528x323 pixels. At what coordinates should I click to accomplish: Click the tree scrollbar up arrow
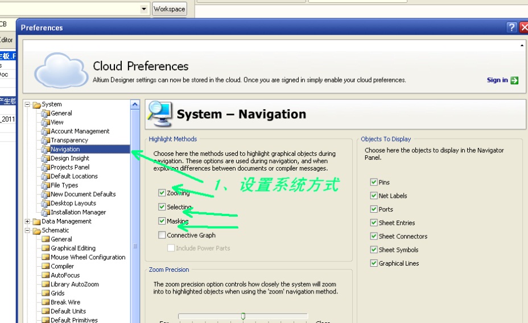tap(135, 104)
